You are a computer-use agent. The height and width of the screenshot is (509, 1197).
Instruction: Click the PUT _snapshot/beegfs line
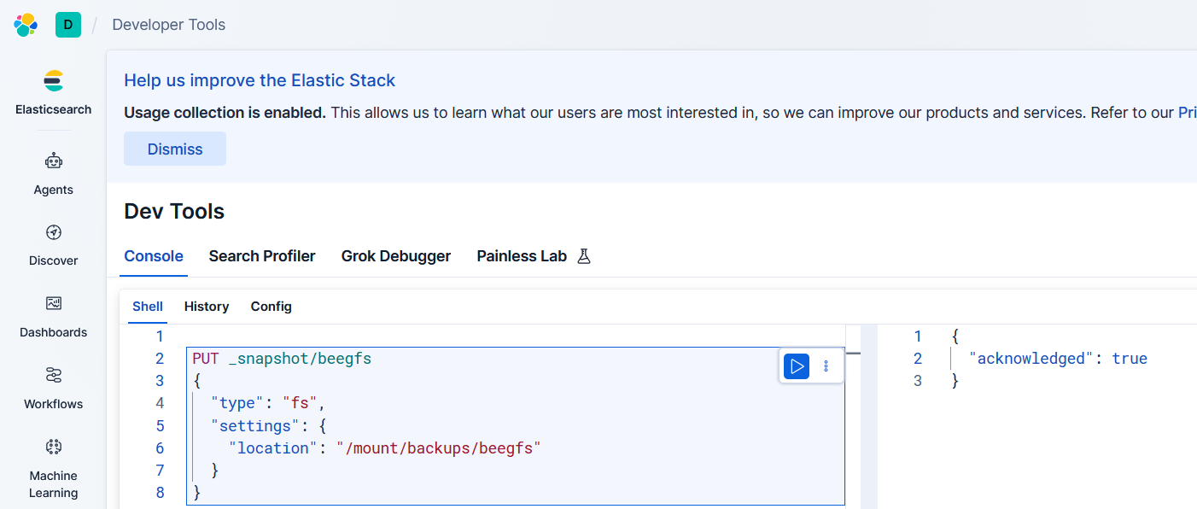(282, 359)
